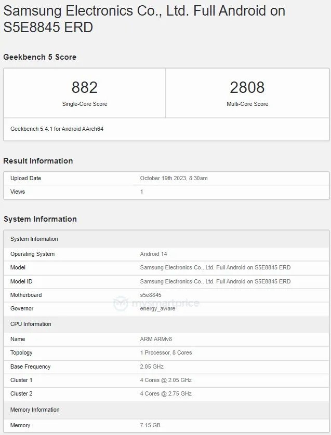The height and width of the screenshot is (435, 331).
Task: Click the multi-core score 2808
Action: click(247, 87)
